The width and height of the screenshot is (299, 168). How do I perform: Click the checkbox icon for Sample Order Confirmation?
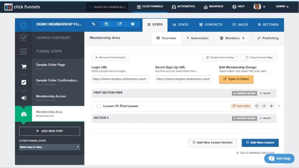pos(24,82)
